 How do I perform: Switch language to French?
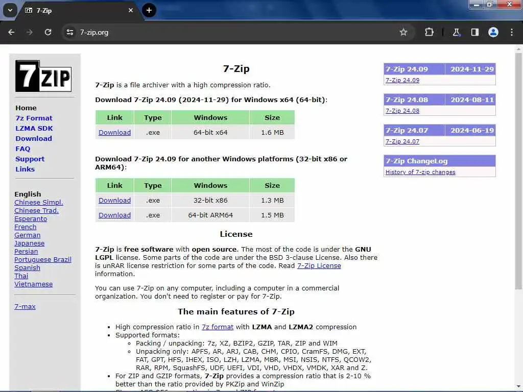pyautogui.click(x=26, y=227)
